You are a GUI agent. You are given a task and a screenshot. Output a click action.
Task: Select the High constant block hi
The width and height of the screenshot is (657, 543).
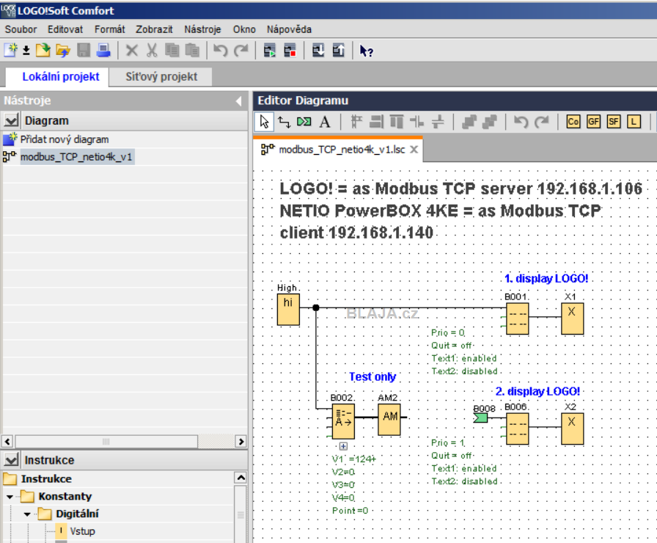[288, 310]
